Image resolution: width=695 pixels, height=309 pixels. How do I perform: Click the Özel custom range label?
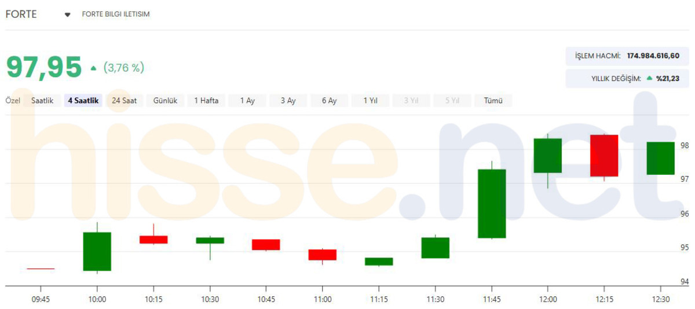point(13,101)
